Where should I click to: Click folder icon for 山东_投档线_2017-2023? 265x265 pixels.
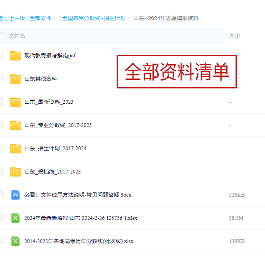point(15,172)
